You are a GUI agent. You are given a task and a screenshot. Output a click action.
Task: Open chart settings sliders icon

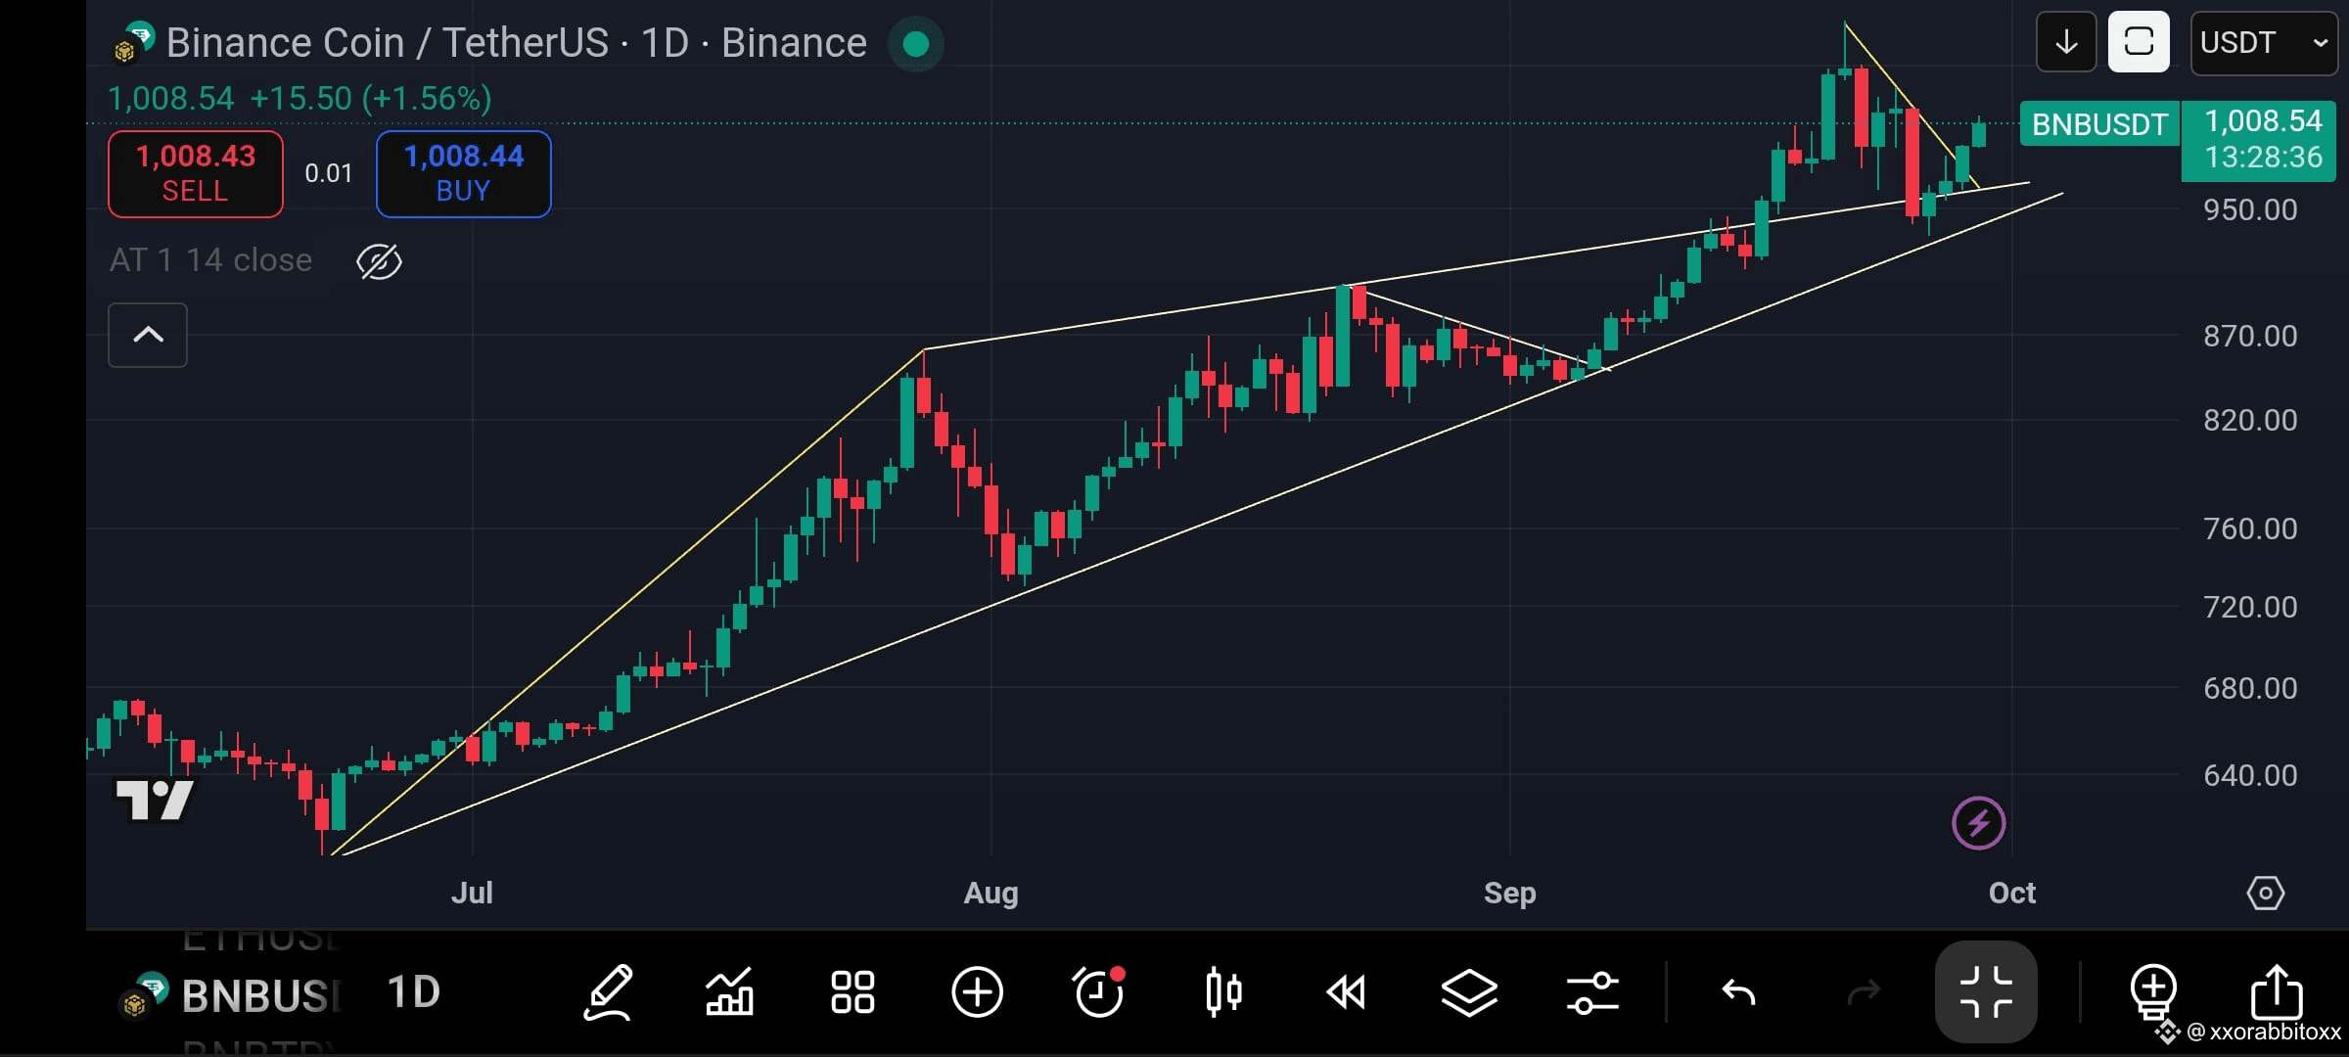point(1592,993)
